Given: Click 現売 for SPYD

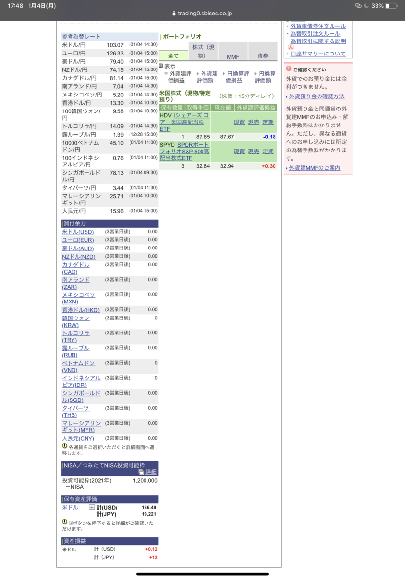Looking at the screenshot, I should [254, 152].
